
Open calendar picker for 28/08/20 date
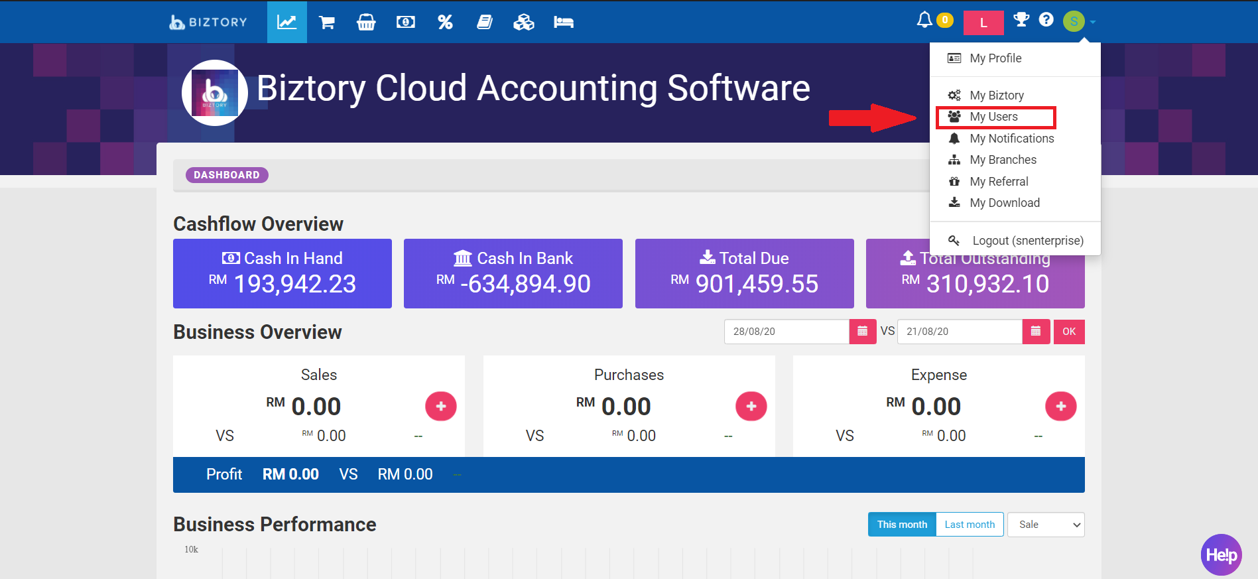[x=863, y=332]
